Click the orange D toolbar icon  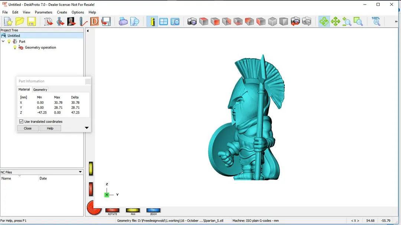[94, 22]
